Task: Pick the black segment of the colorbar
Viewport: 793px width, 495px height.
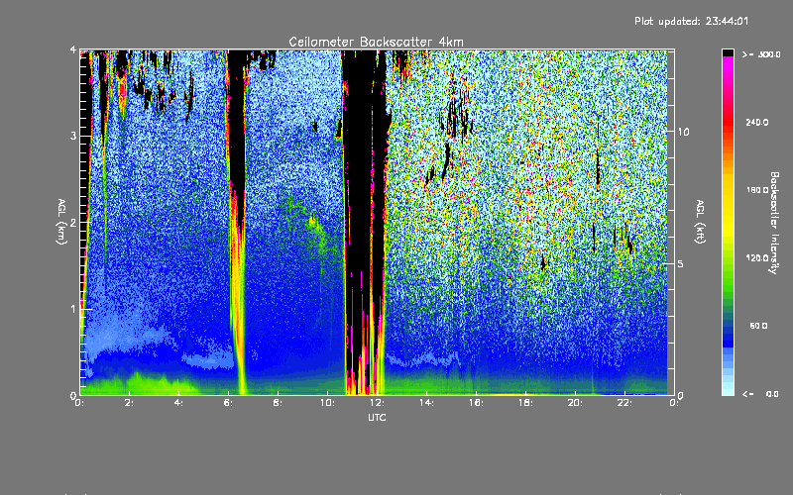Action: coord(728,52)
